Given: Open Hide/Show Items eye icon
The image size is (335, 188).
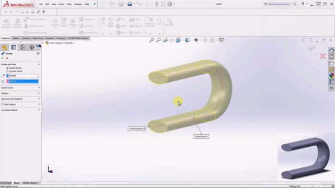Looking at the screenshot, I should point(196,40).
